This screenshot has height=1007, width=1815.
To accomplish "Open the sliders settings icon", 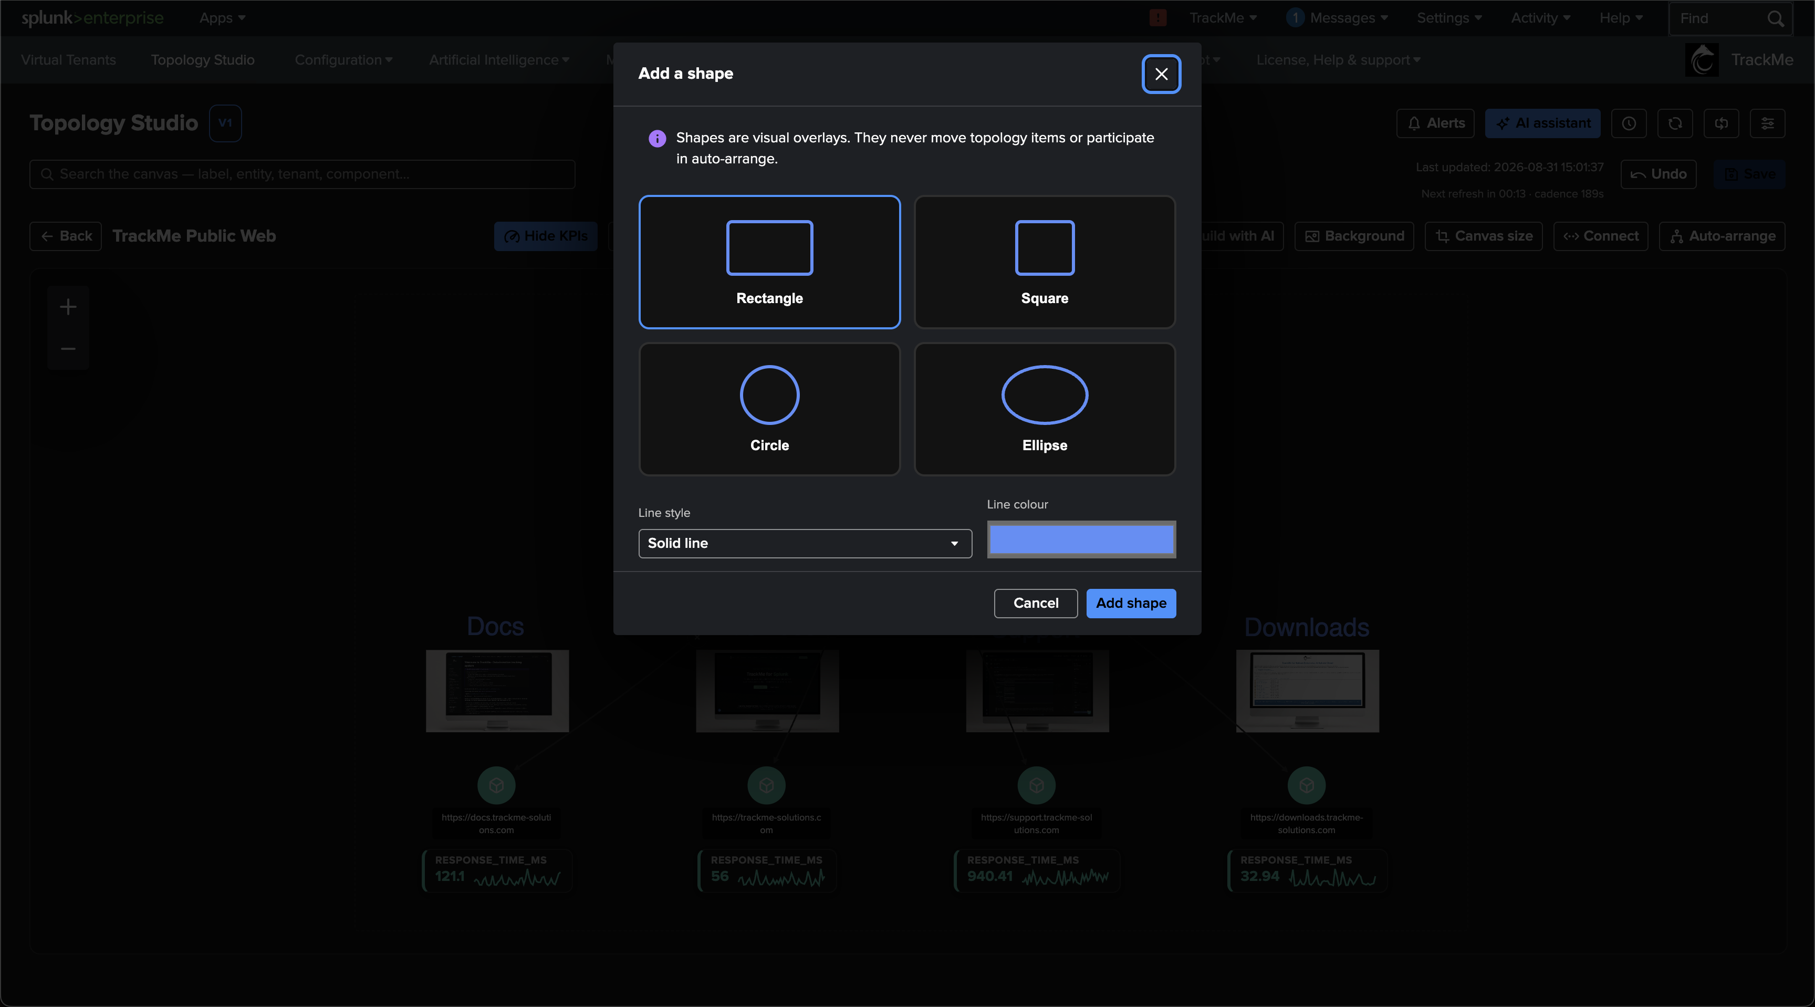I will pyautogui.click(x=1767, y=123).
